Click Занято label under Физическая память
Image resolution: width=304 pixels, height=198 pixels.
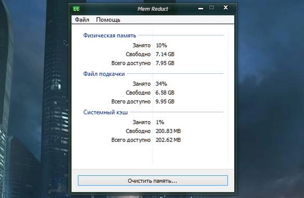pos(142,46)
